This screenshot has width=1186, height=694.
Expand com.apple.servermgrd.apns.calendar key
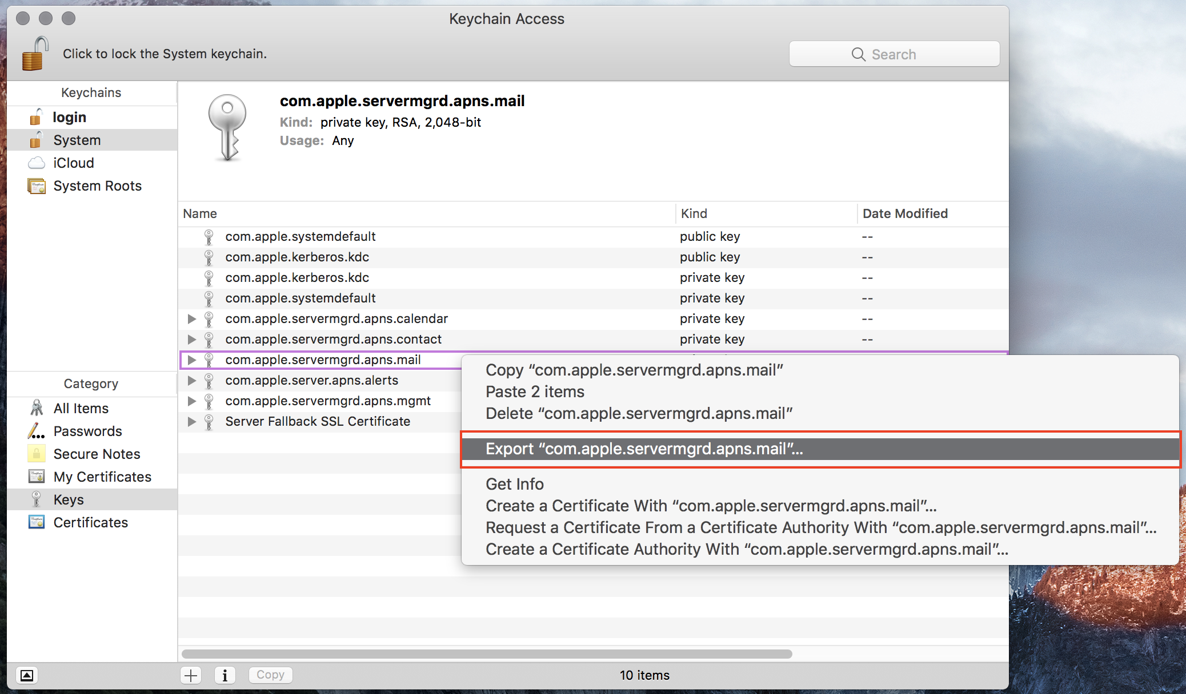[x=192, y=319]
